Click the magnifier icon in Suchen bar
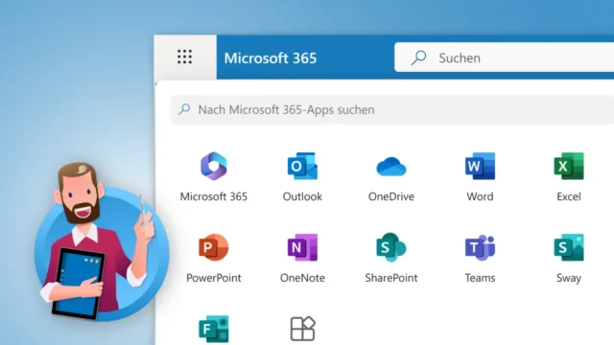614x345 pixels. click(418, 57)
